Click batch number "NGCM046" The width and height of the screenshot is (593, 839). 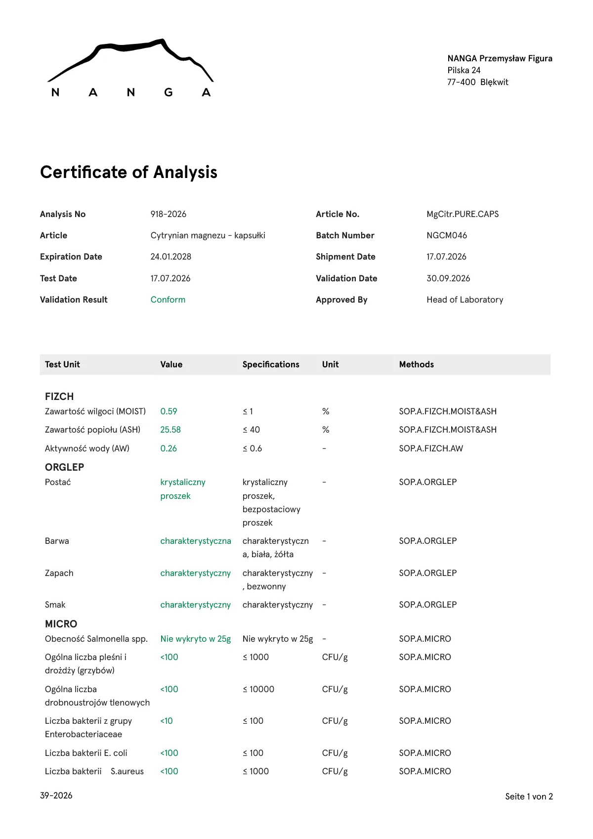447,235
